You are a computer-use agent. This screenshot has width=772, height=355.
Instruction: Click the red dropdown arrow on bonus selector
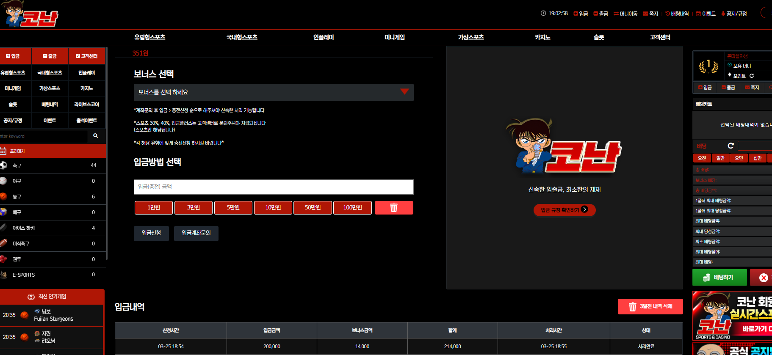pyautogui.click(x=404, y=91)
